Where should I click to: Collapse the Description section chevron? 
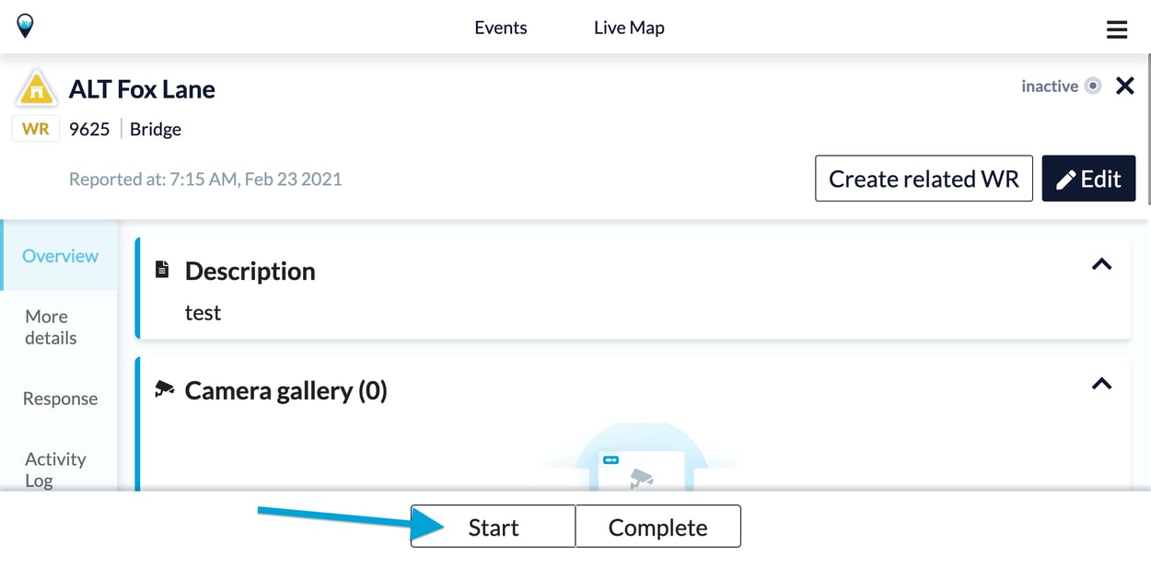(1101, 264)
